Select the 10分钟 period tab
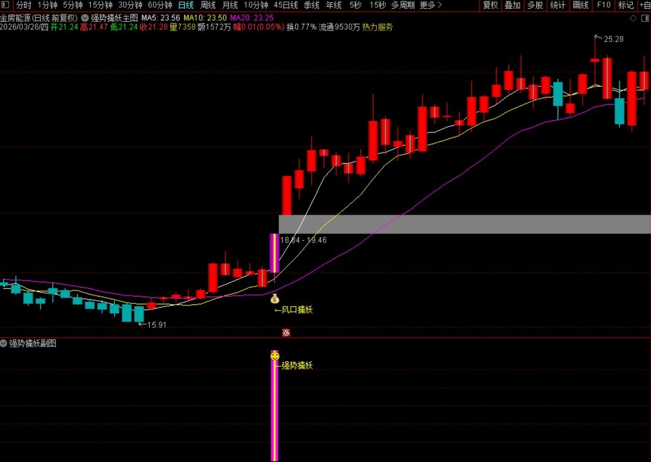 click(x=256, y=5)
